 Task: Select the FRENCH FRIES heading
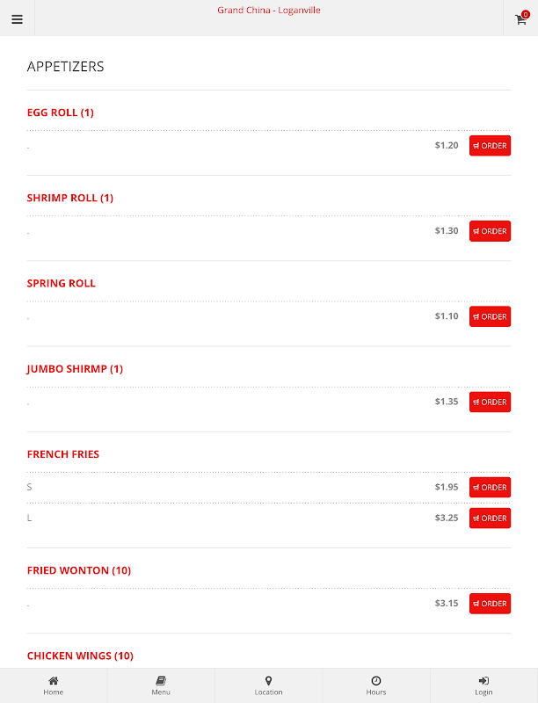(63, 454)
